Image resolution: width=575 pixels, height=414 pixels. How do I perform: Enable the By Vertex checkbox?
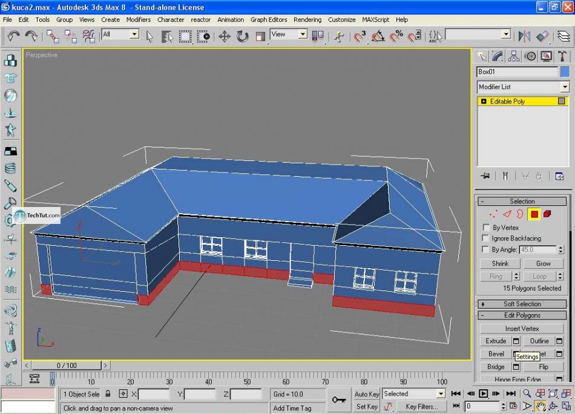pos(486,228)
